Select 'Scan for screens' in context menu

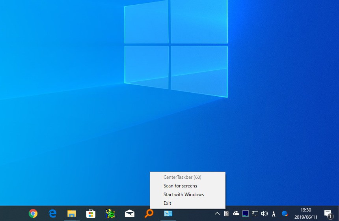click(188, 186)
